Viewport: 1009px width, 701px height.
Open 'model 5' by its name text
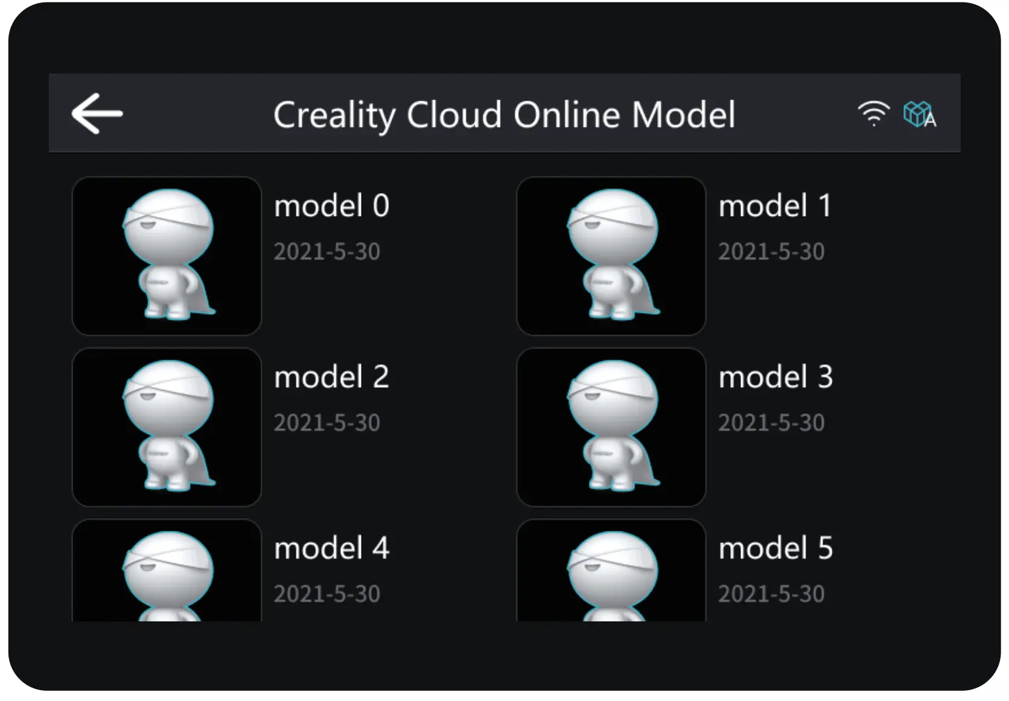pyautogui.click(x=775, y=548)
